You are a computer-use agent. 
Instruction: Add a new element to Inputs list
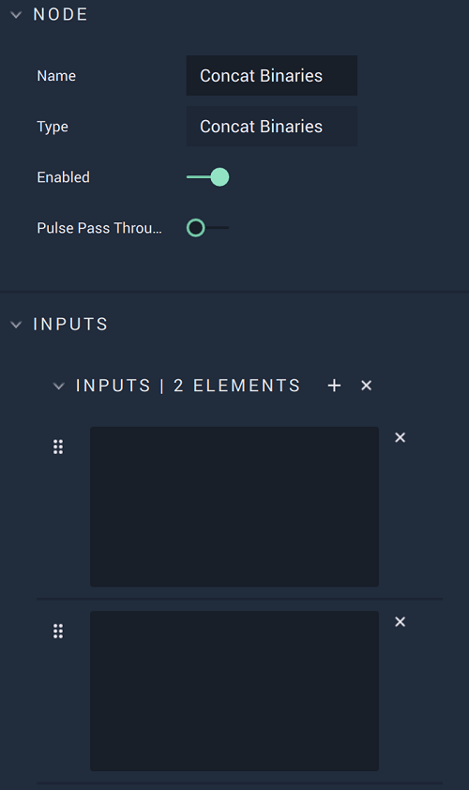click(x=334, y=386)
